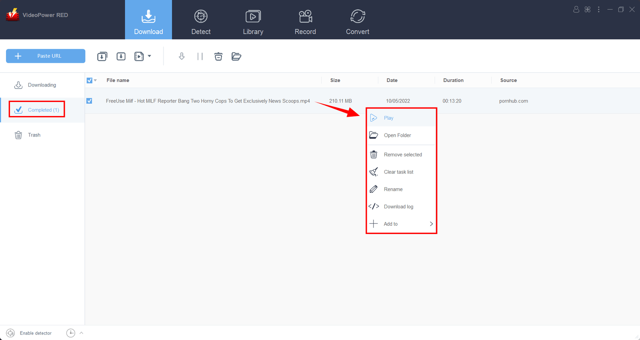Viewport: 640px width, 340px height.
Task: Click the delete trash icon in toolbar
Action: tap(218, 56)
